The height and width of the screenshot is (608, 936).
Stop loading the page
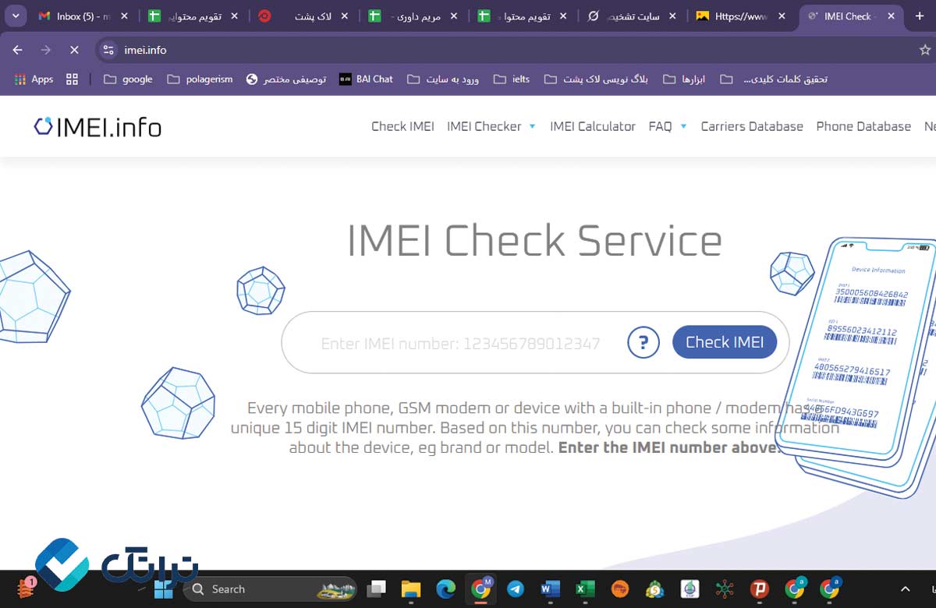(74, 50)
